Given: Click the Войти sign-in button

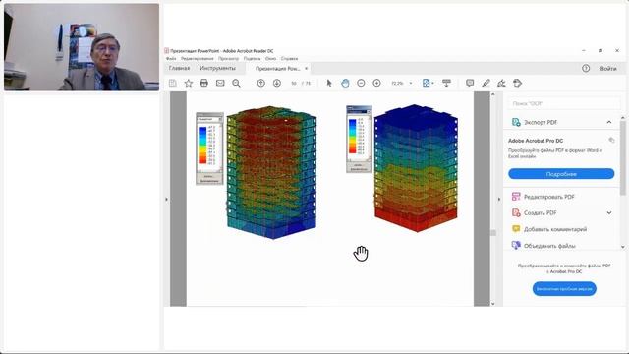Looking at the screenshot, I should pos(608,69).
